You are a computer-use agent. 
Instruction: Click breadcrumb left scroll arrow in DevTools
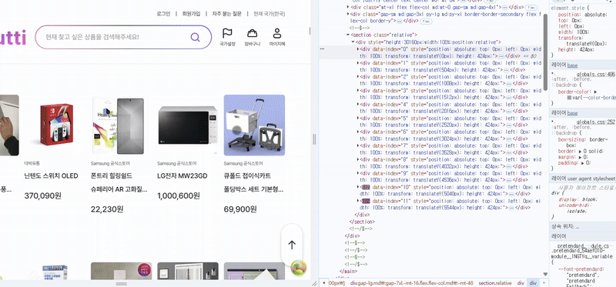point(323,283)
